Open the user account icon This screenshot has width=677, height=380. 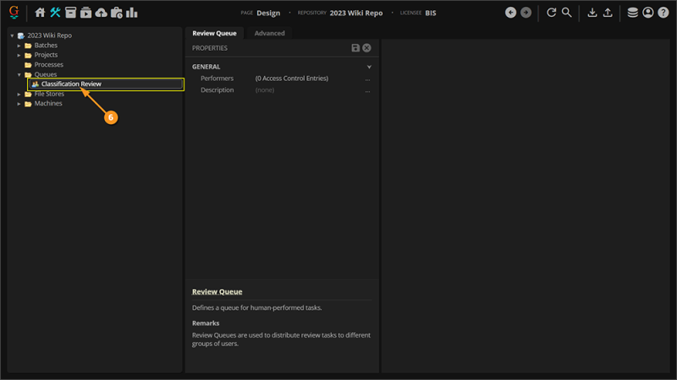point(648,13)
